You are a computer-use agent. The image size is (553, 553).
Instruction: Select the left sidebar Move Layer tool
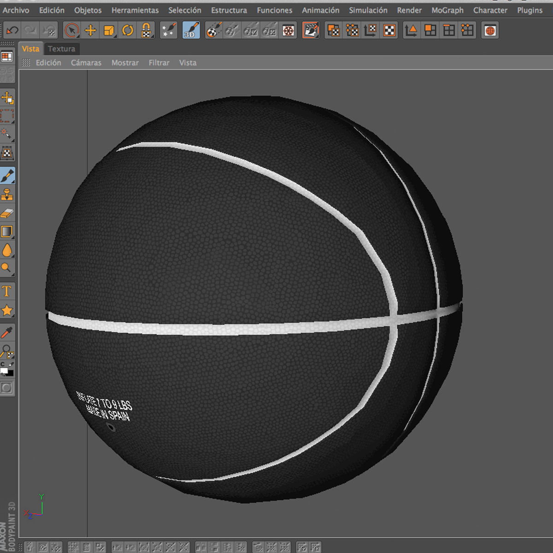(x=7, y=98)
